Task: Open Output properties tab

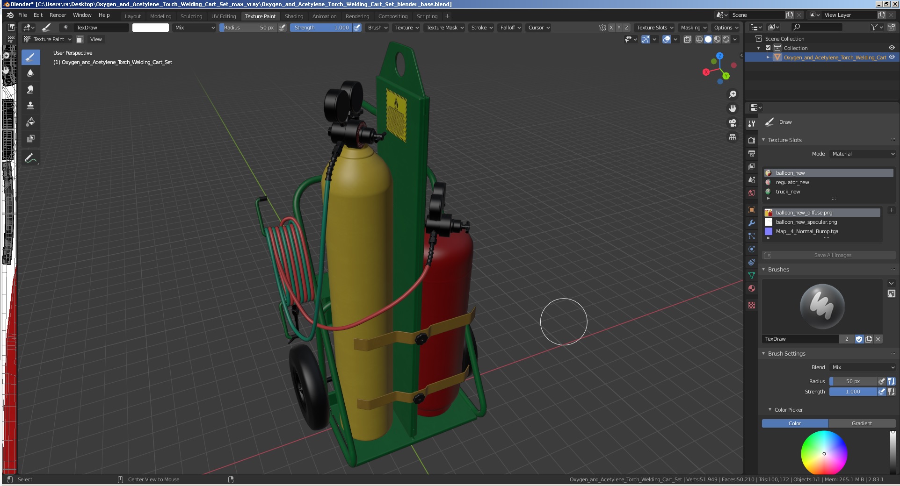Action: [752, 153]
